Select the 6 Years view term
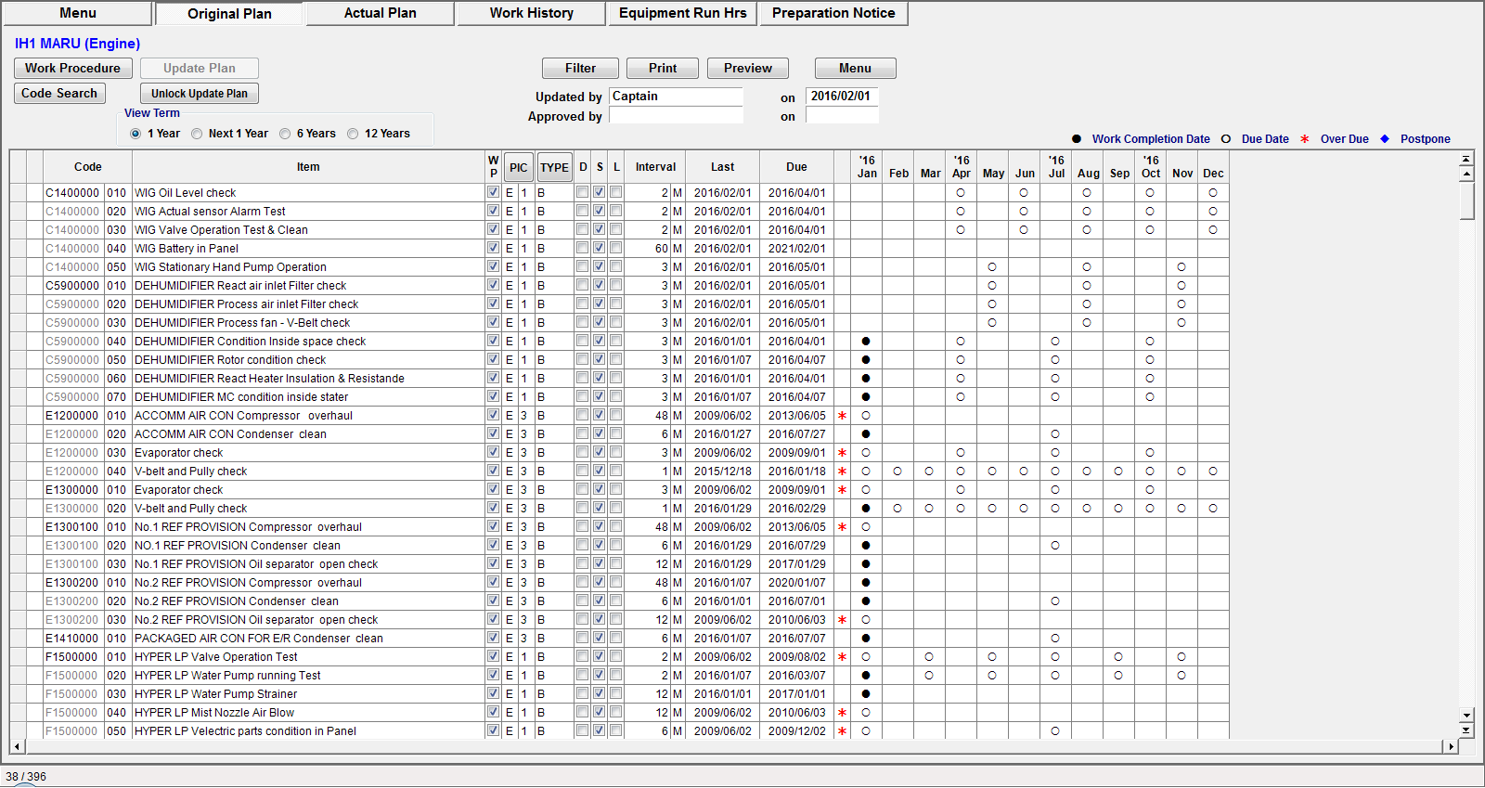Image resolution: width=1485 pixels, height=788 pixels. 285,134
